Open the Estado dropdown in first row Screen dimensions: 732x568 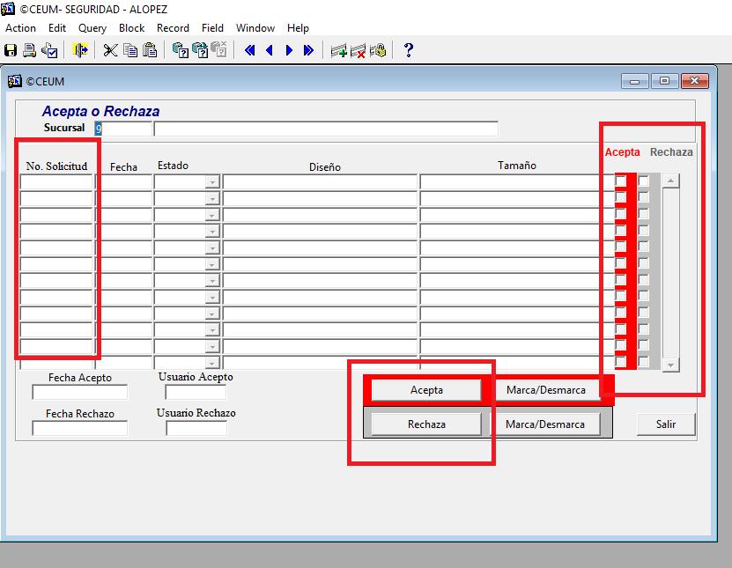tap(212, 182)
